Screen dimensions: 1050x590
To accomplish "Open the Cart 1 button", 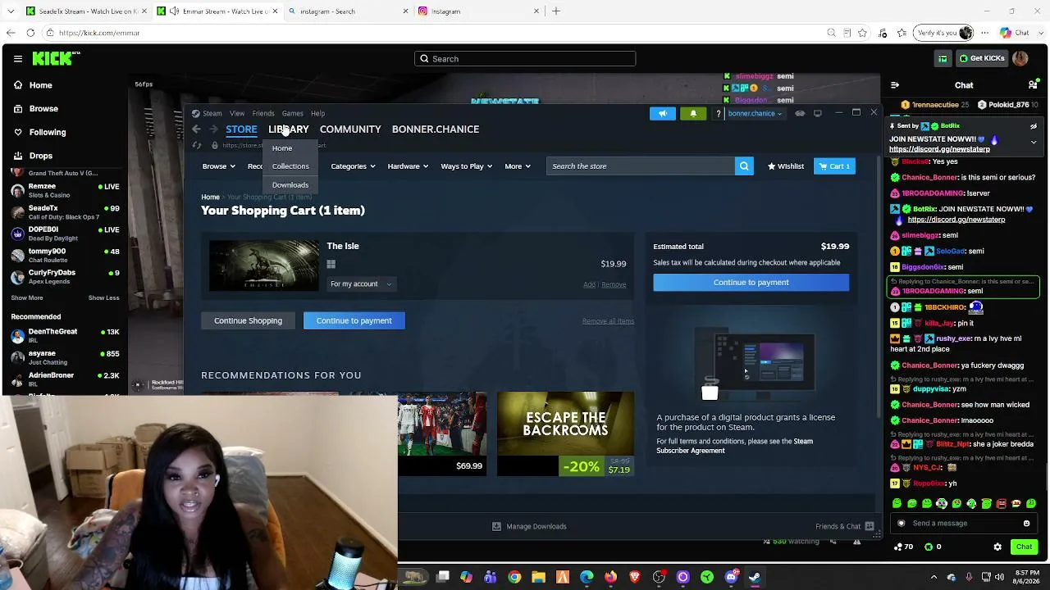I will (x=834, y=166).
